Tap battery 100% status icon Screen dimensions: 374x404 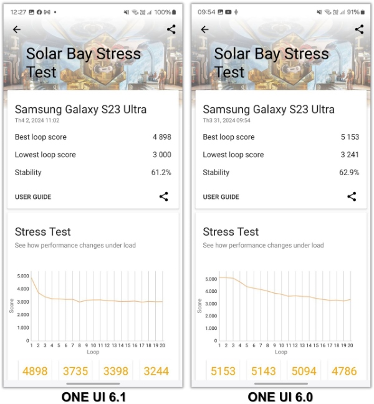click(163, 12)
